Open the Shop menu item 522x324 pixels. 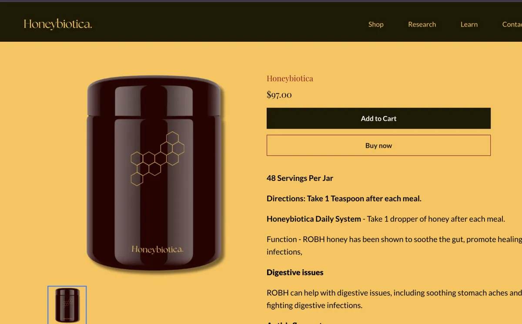click(x=376, y=24)
